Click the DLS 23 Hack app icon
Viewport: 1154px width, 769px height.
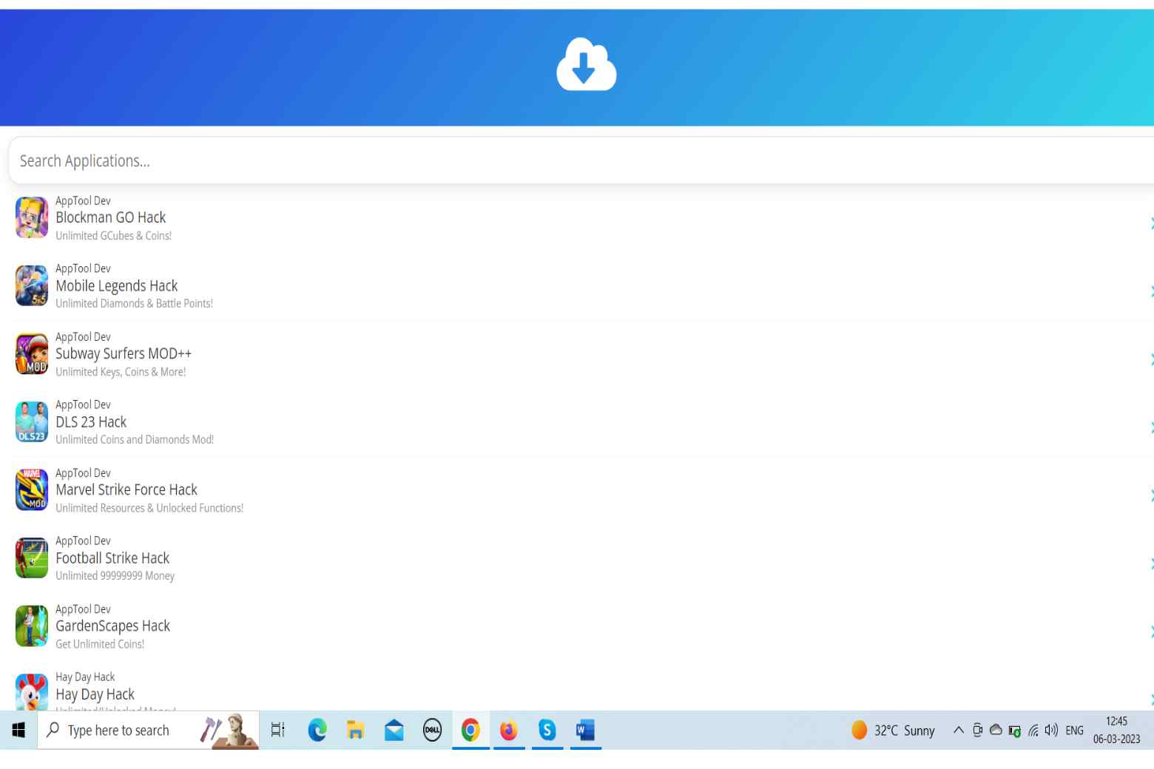[x=32, y=421]
